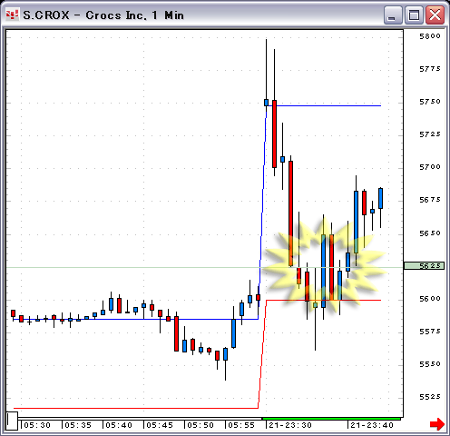Click the 5650 price label
This screenshot has width=450, height=436.
pyautogui.click(x=430, y=233)
